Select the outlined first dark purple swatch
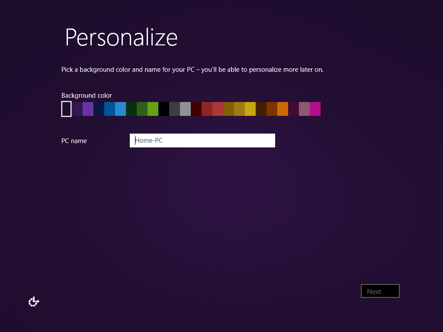Image resolution: width=443 pixels, height=332 pixels. (x=66, y=109)
